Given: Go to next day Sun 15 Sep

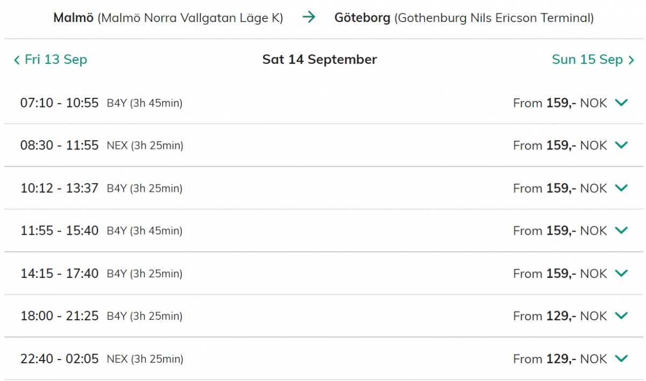Looking at the screenshot, I should [x=587, y=60].
